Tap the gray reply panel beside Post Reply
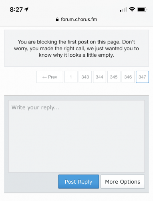153x201 pixels. [x=32, y=182]
